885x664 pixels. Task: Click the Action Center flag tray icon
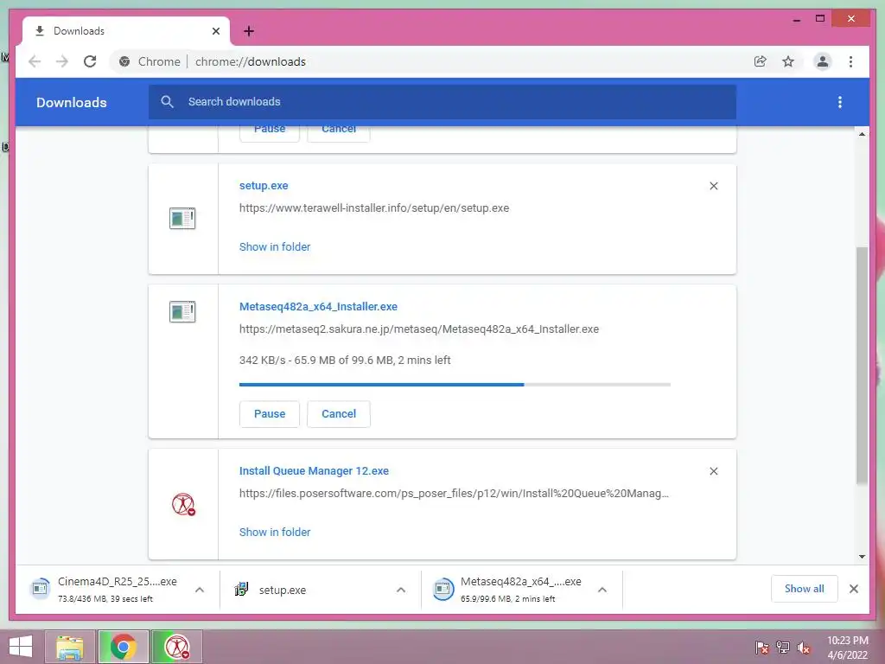762,648
